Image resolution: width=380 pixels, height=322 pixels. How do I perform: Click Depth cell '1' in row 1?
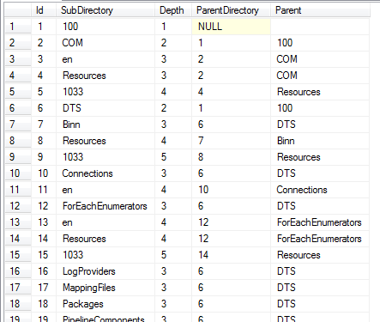coord(173,27)
